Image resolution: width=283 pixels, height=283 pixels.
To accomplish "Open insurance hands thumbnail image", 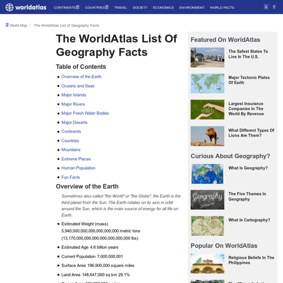I will click(208, 109).
